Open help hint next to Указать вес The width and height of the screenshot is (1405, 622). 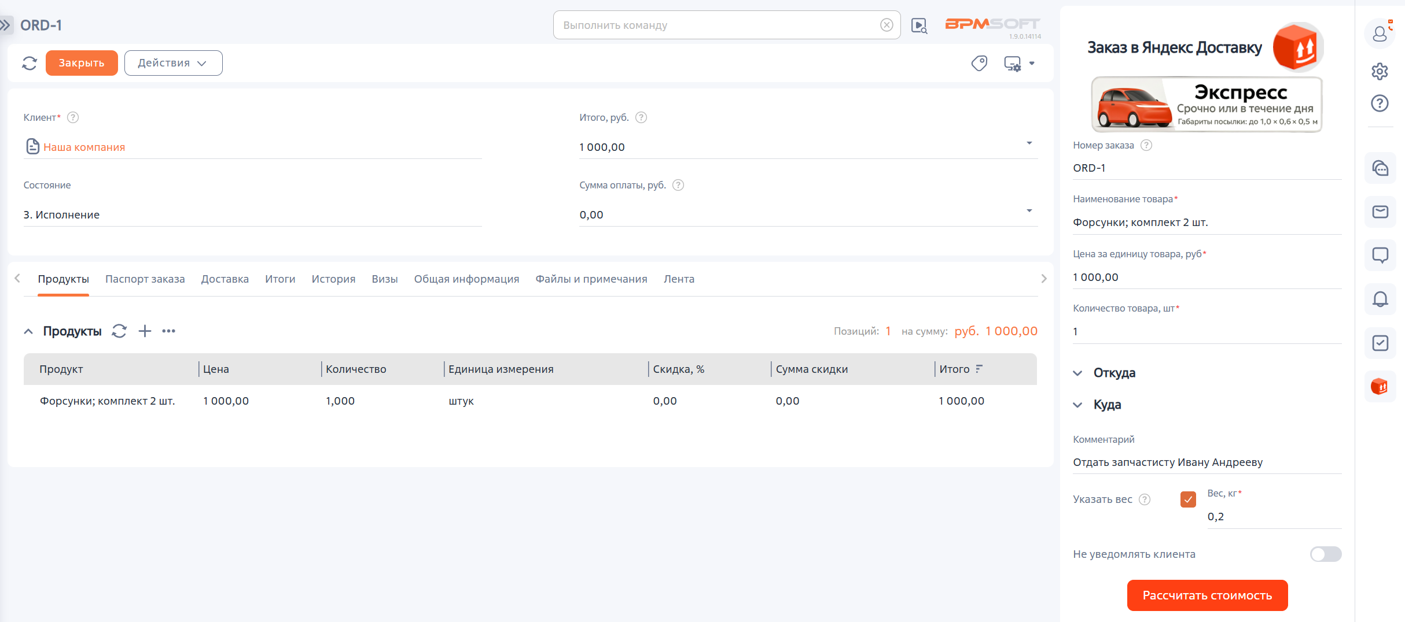1145,499
